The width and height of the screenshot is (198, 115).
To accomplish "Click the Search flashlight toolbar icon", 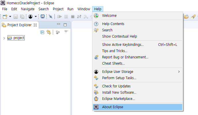I will click(x=193, y=17).
